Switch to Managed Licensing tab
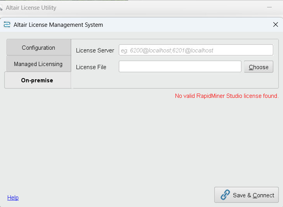283x207 pixels. click(x=38, y=64)
